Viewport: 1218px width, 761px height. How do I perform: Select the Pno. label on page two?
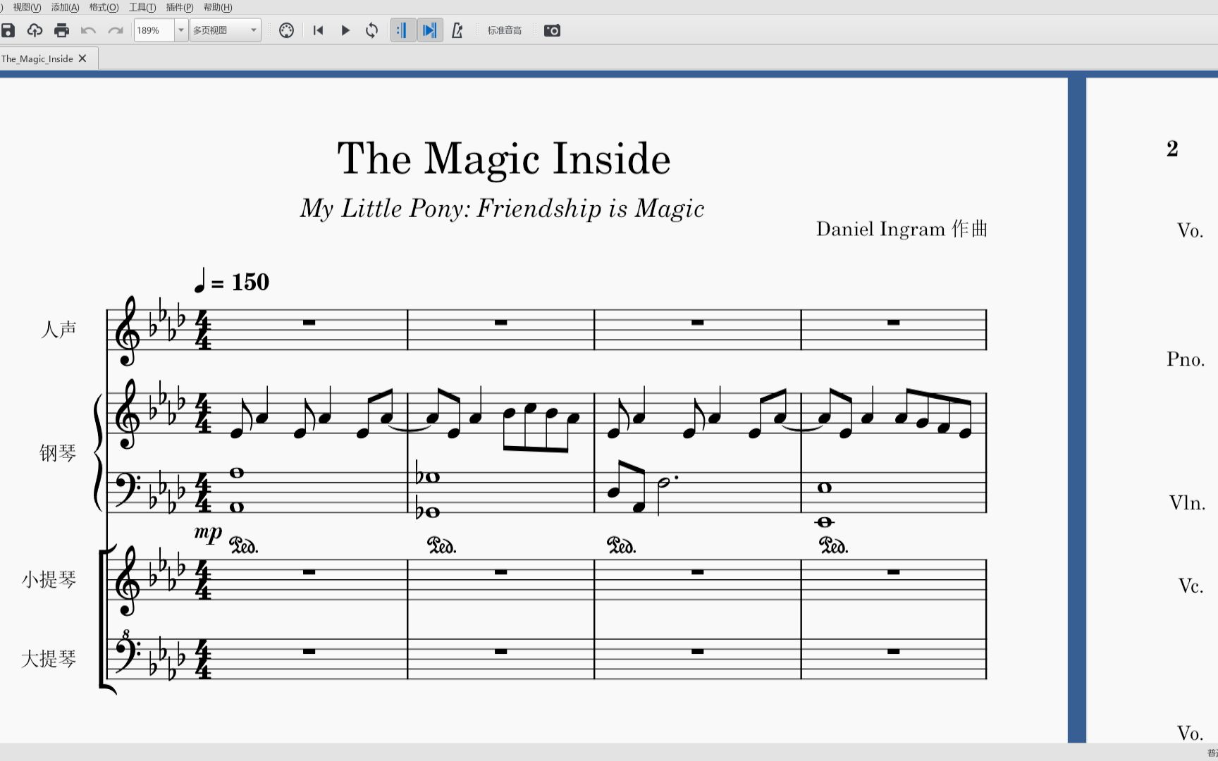click(x=1186, y=359)
